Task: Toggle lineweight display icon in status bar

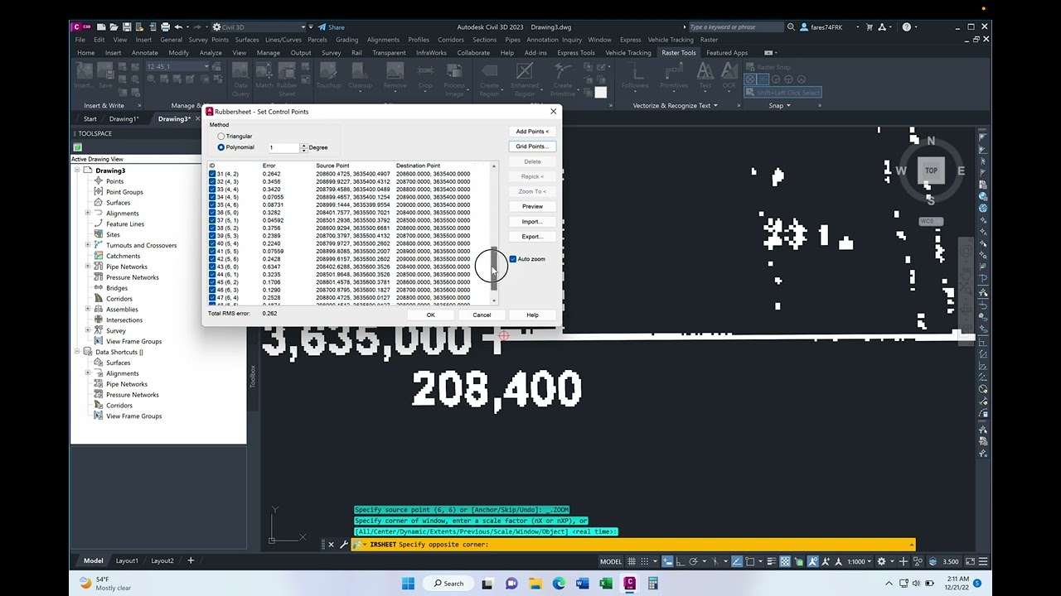Action: click(x=770, y=561)
